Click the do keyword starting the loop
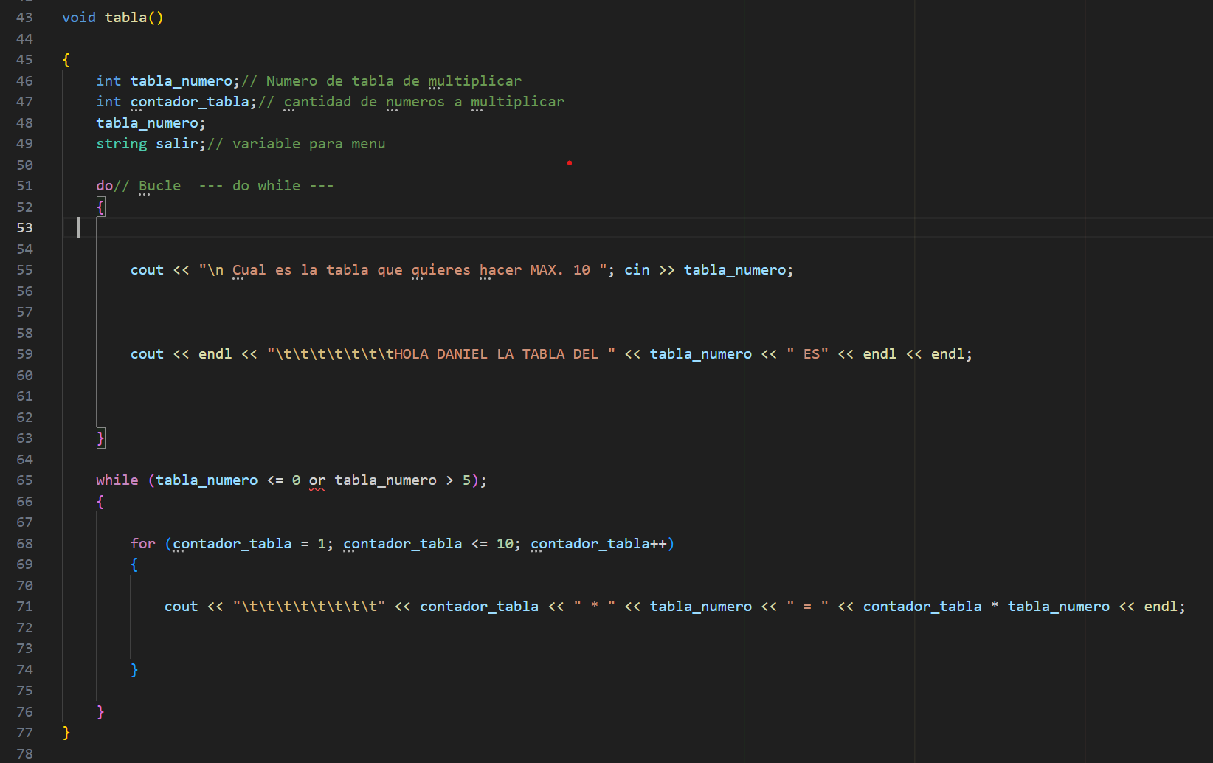This screenshot has width=1213, height=763. (103, 185)
